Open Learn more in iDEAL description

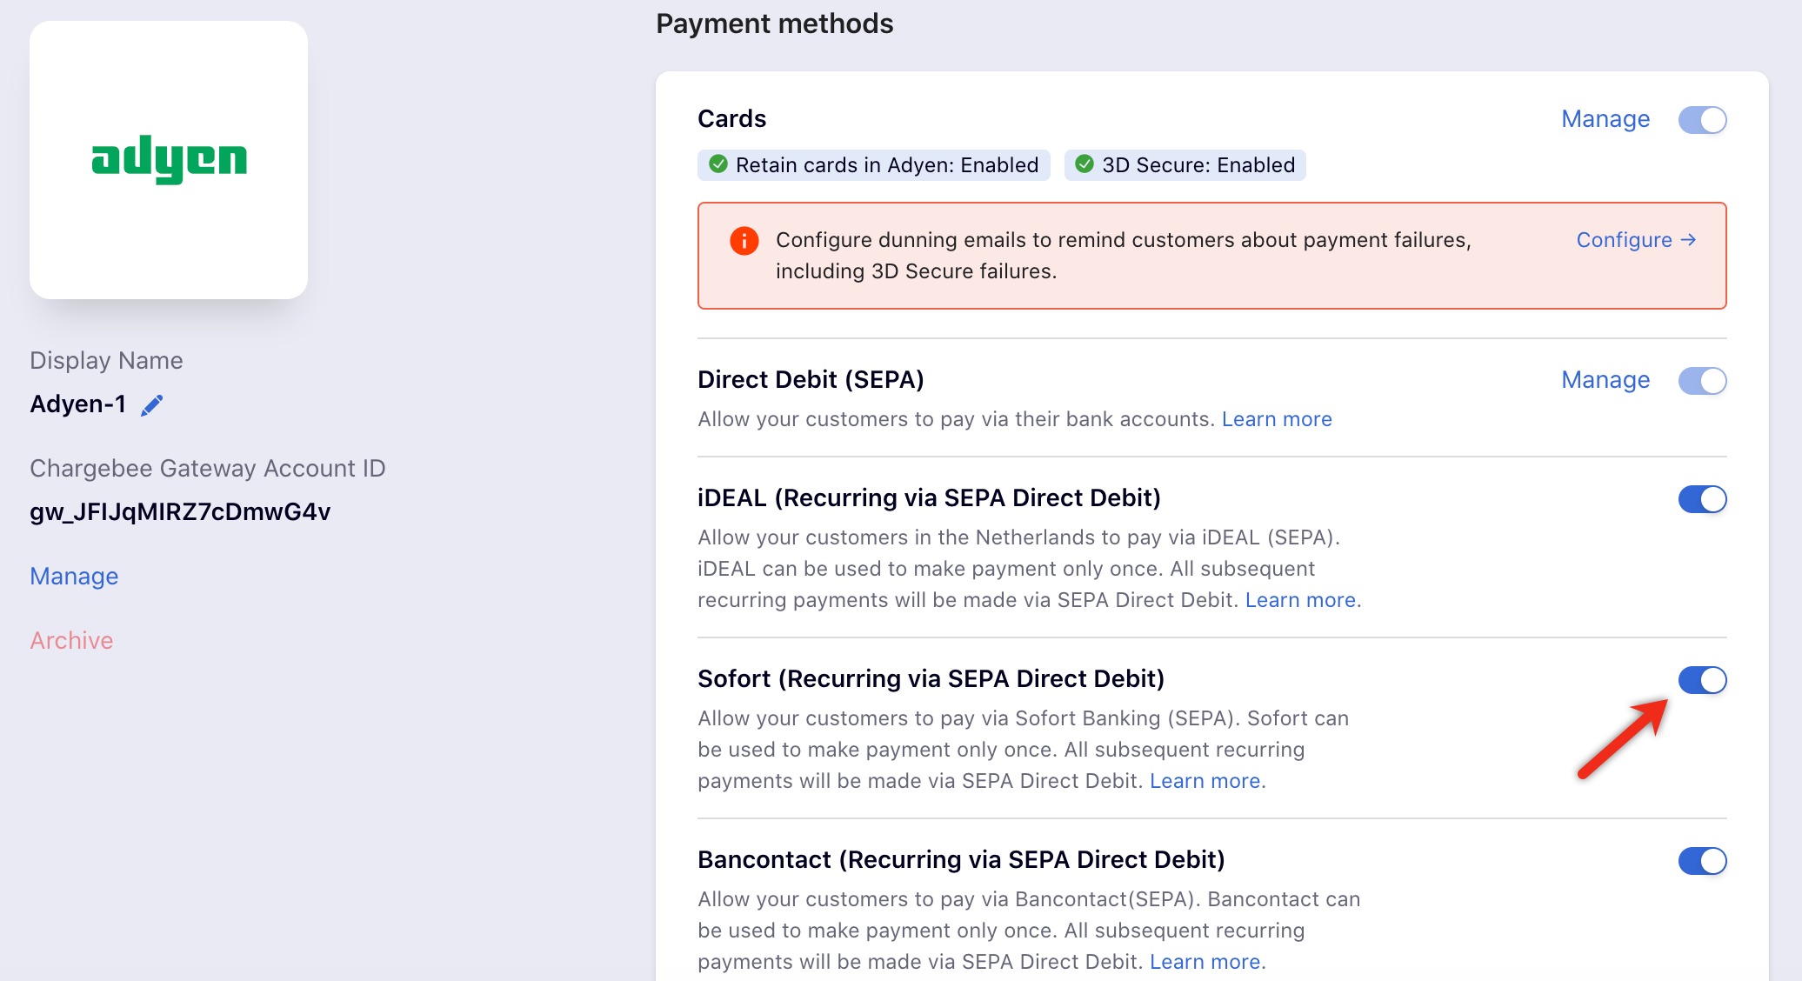(1300, 600)
